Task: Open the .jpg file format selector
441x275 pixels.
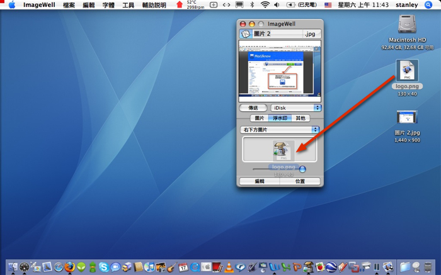Action: 312,34
